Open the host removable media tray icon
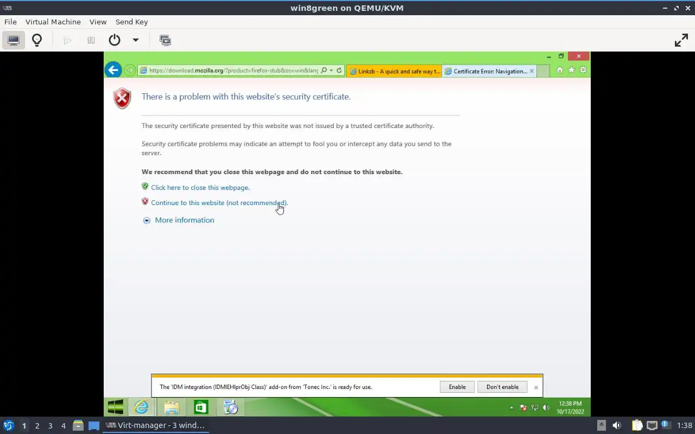 point(601,425)
